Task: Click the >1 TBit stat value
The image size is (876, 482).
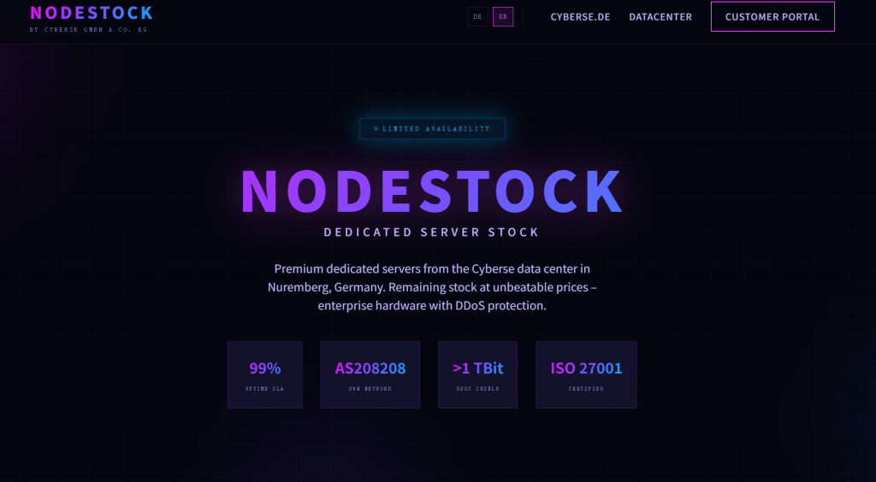Action: point(477,368)
